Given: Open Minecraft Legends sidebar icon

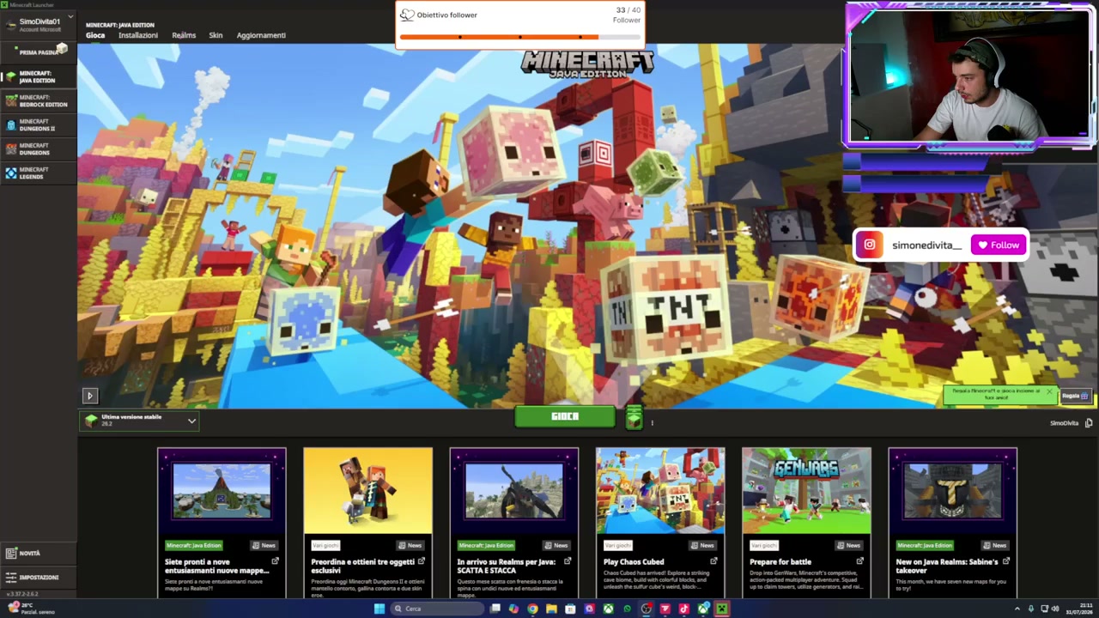Looking at the screenshot, I should click(x=10, y=173).
